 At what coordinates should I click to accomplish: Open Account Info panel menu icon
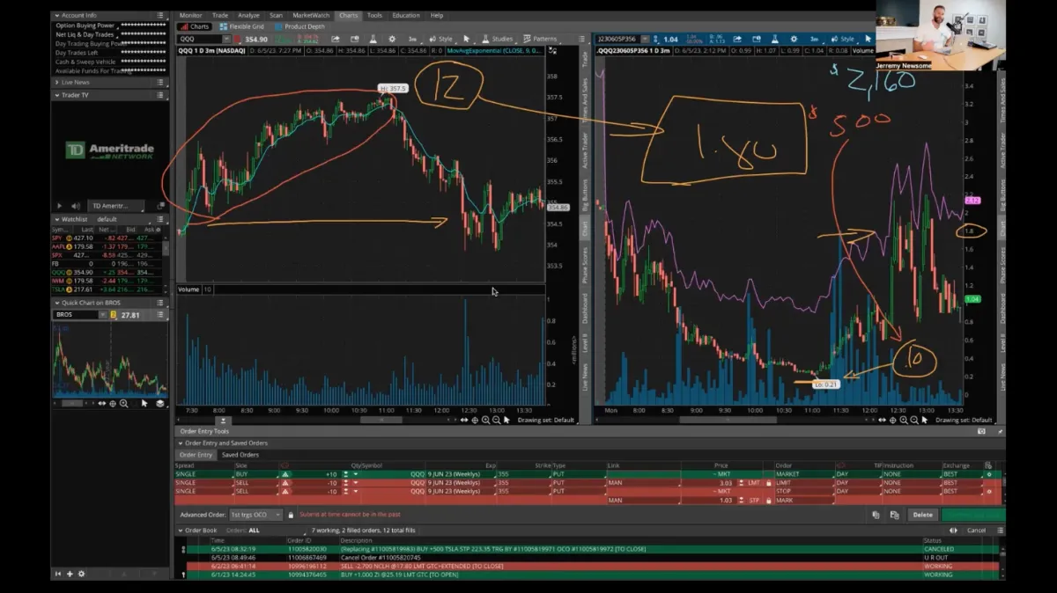tap(160, 15)
